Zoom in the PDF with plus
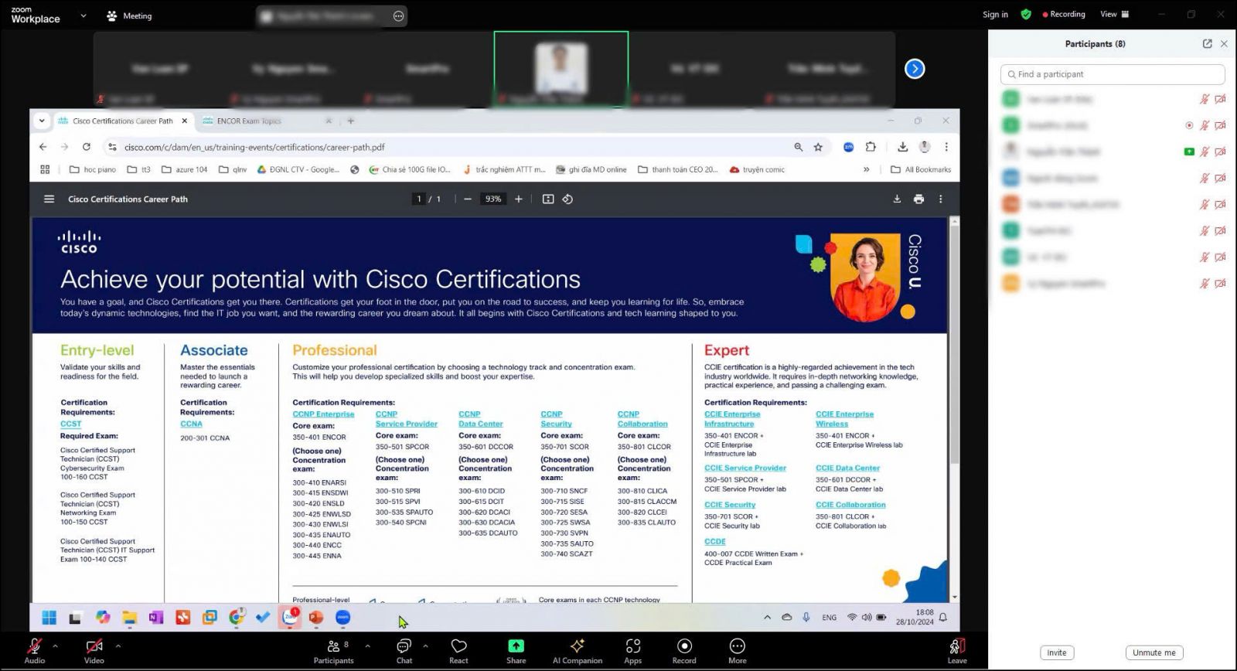 coord(519,199)
